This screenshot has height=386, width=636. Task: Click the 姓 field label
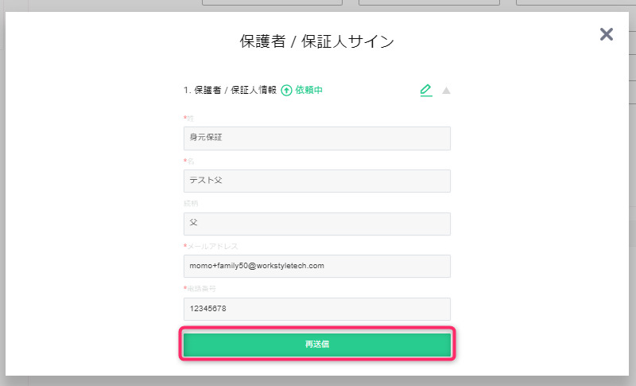click(188, 119)
